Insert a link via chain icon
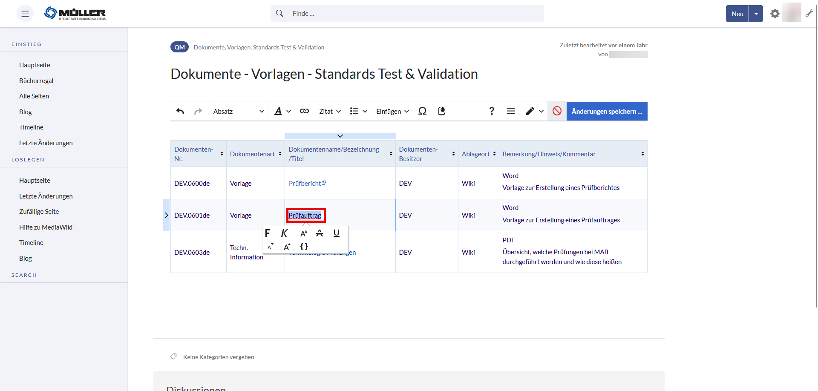Viewport: 818px width, 391px height. pos(304,111)
